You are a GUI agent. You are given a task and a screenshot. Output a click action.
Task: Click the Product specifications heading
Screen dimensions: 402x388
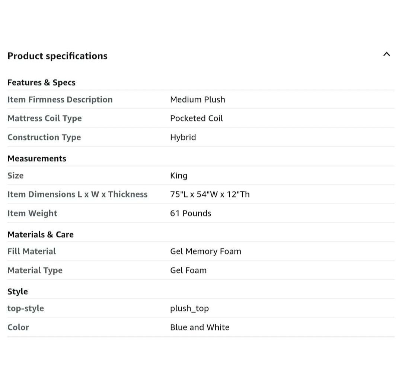(57, 56)
